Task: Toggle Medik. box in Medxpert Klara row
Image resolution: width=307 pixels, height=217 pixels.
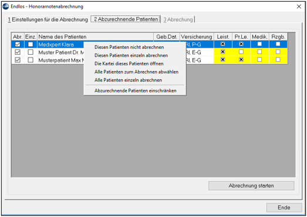Action: (x=259, y=44)
